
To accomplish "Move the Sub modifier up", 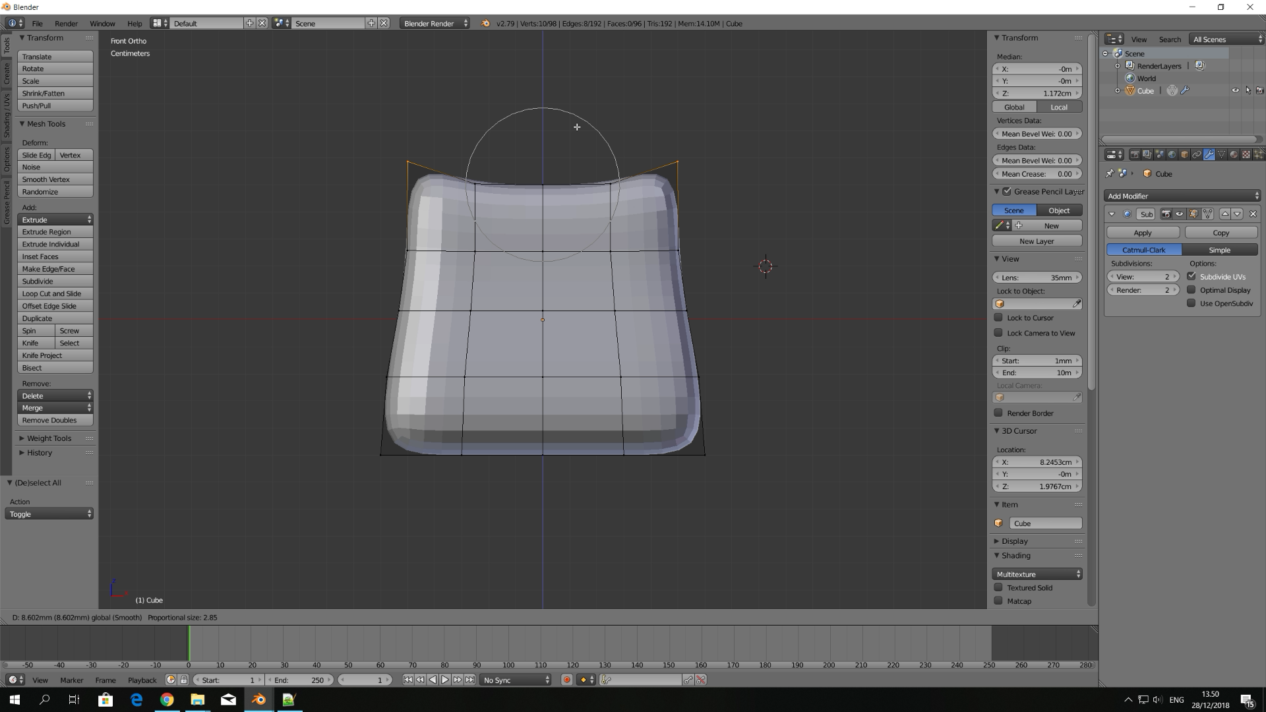I will click(x=1225, y=214).
